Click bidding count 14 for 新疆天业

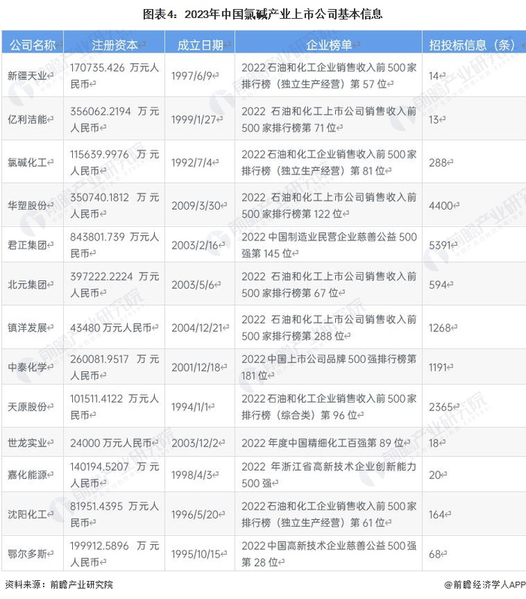tap(434, 76)
